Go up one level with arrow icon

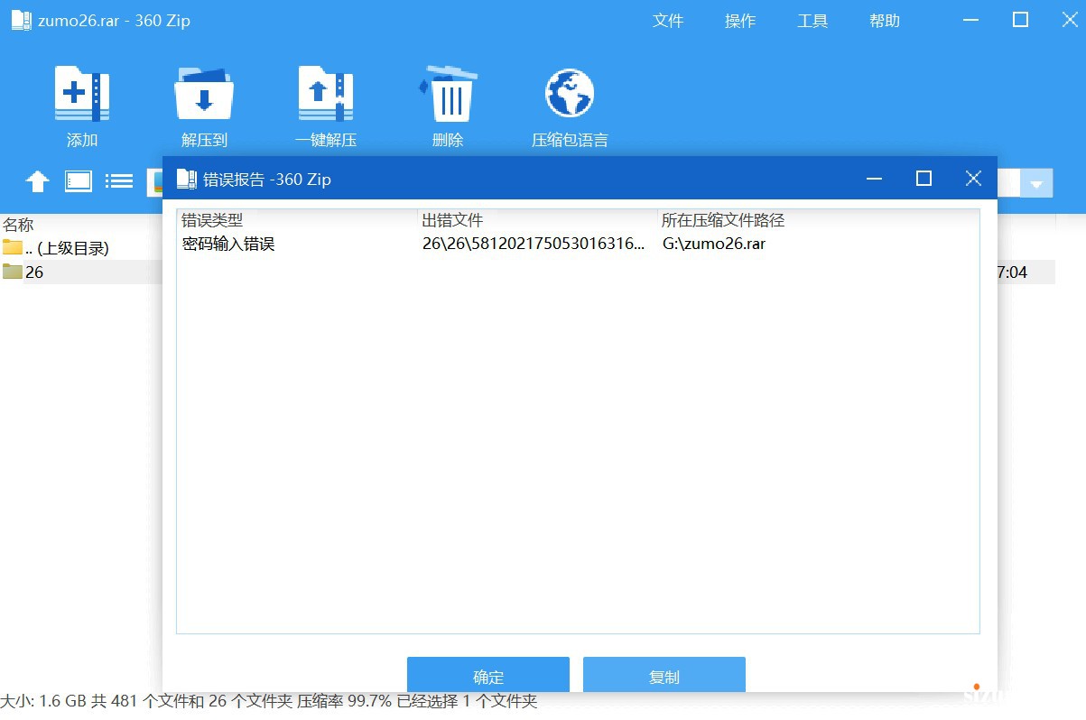click(x=37, y=181)
